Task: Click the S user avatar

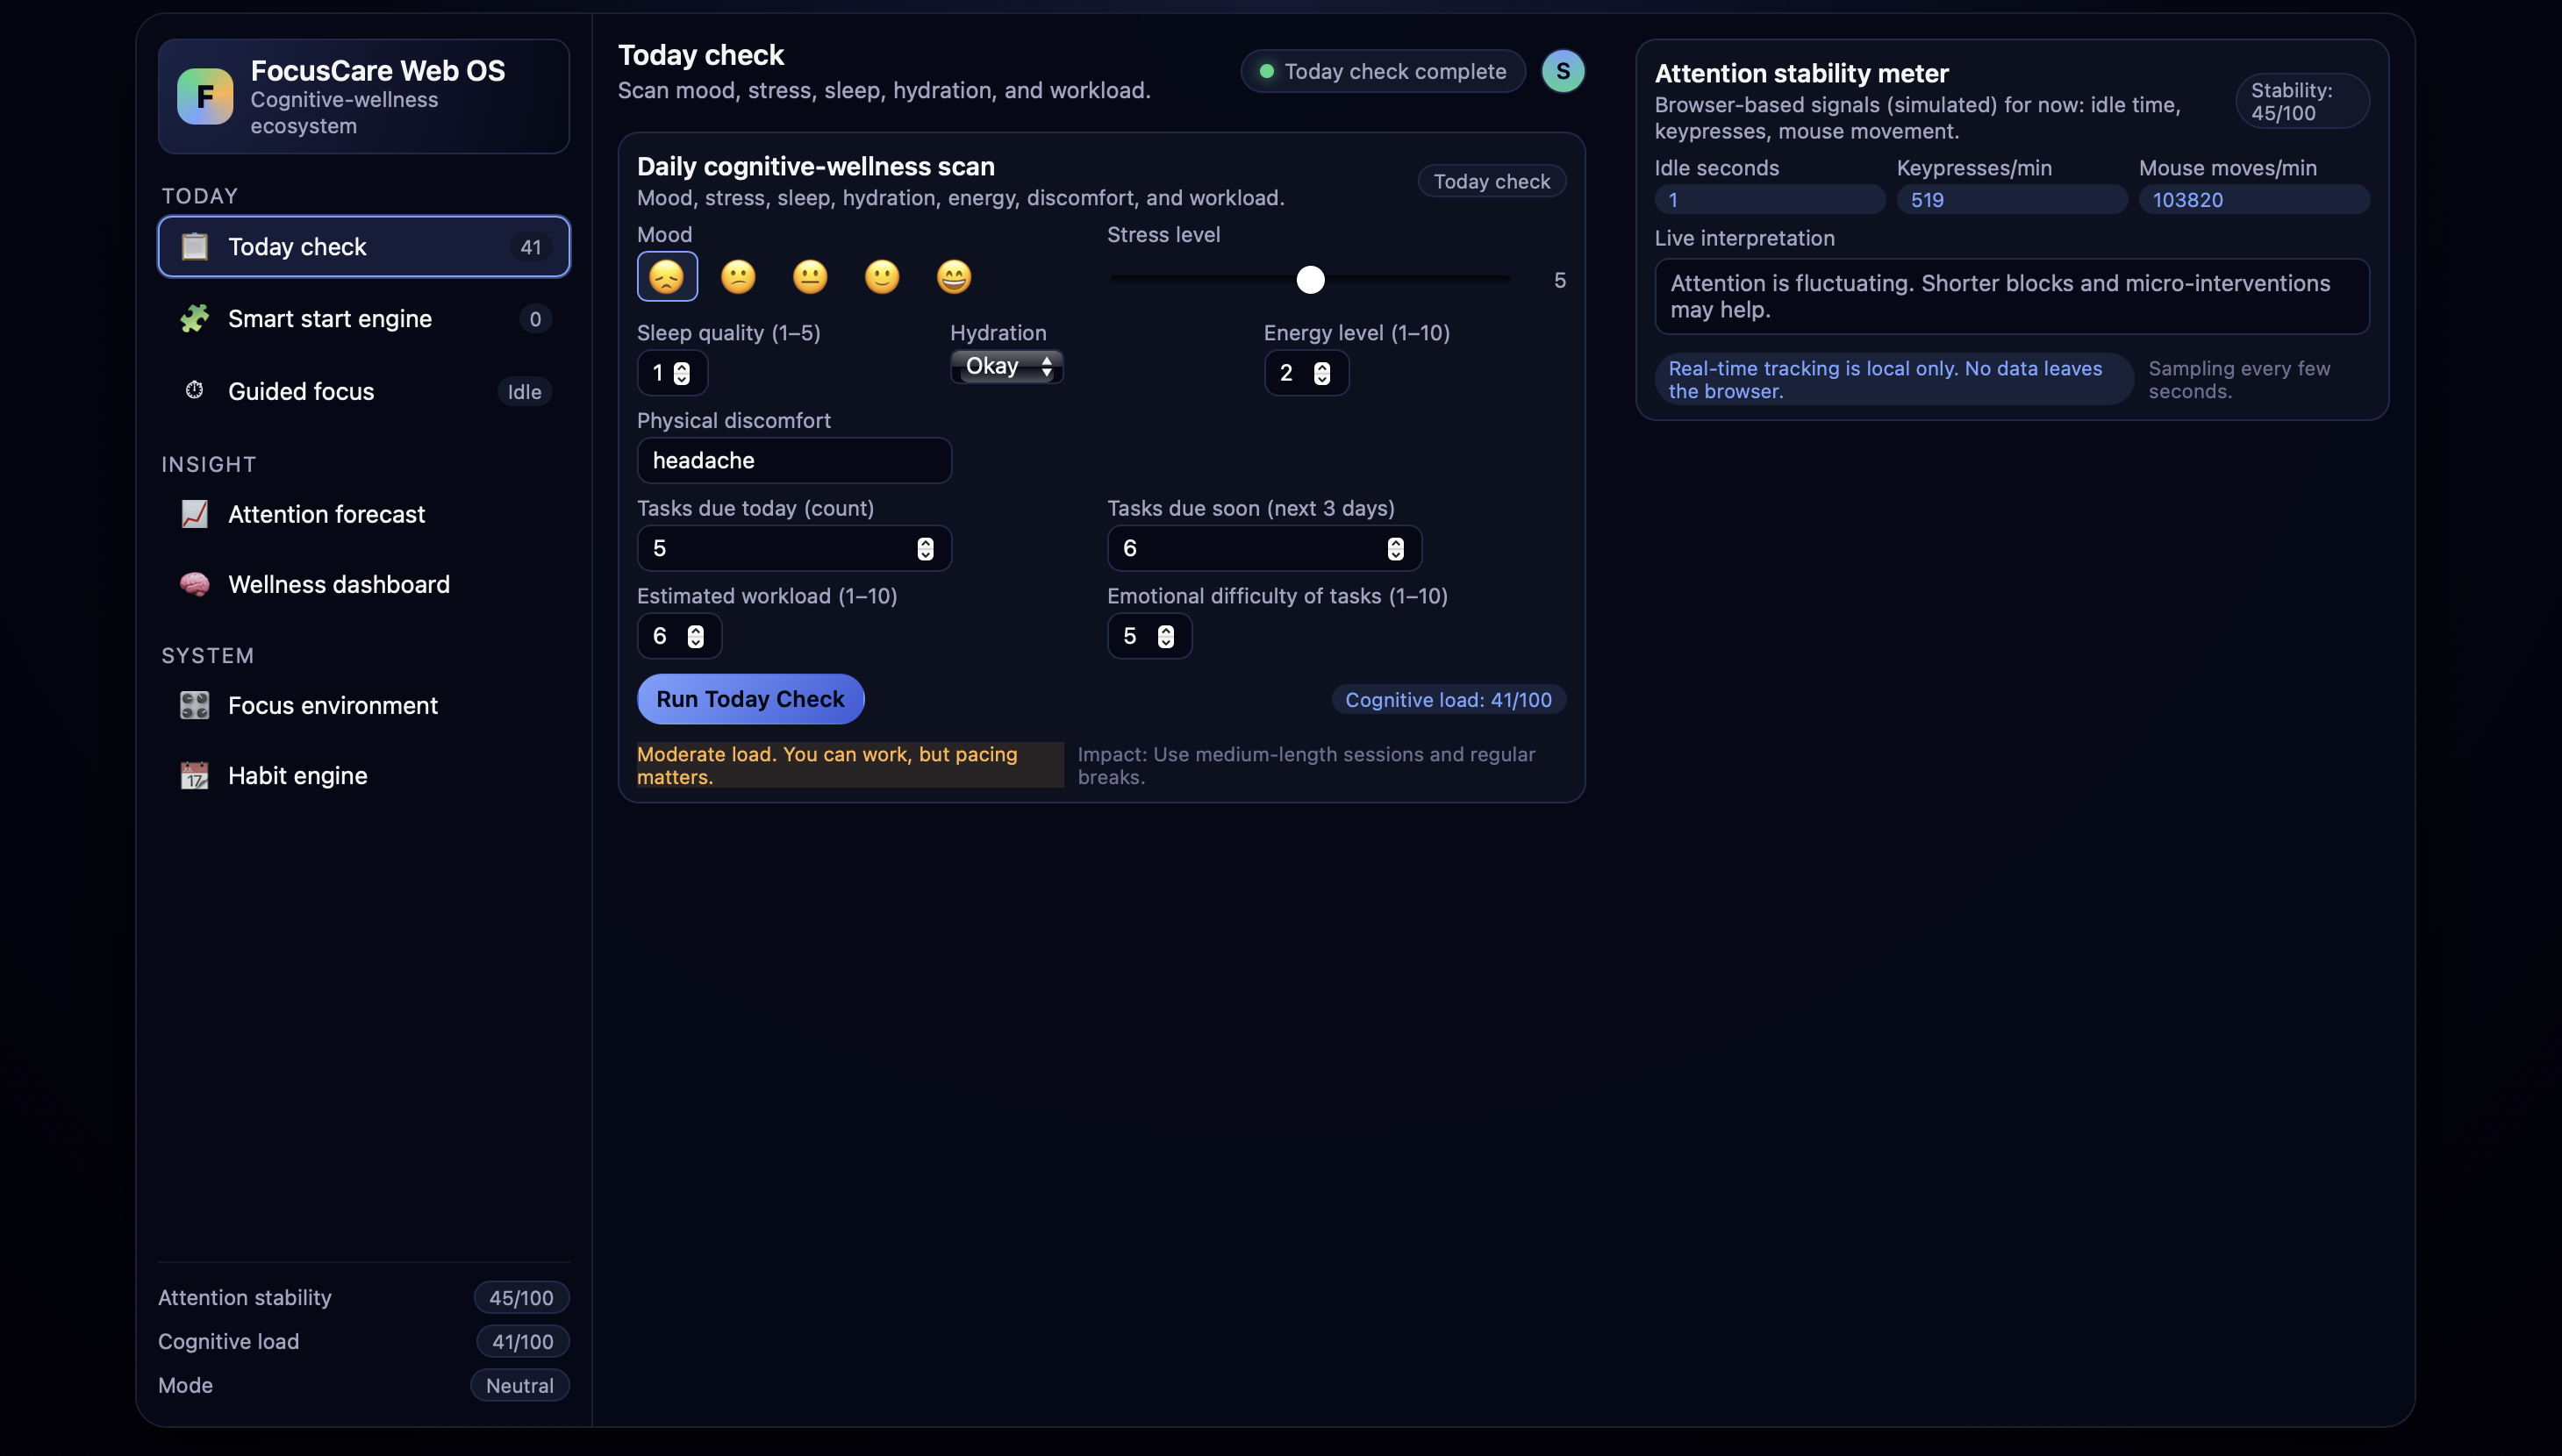Action: coord(1562,71)
